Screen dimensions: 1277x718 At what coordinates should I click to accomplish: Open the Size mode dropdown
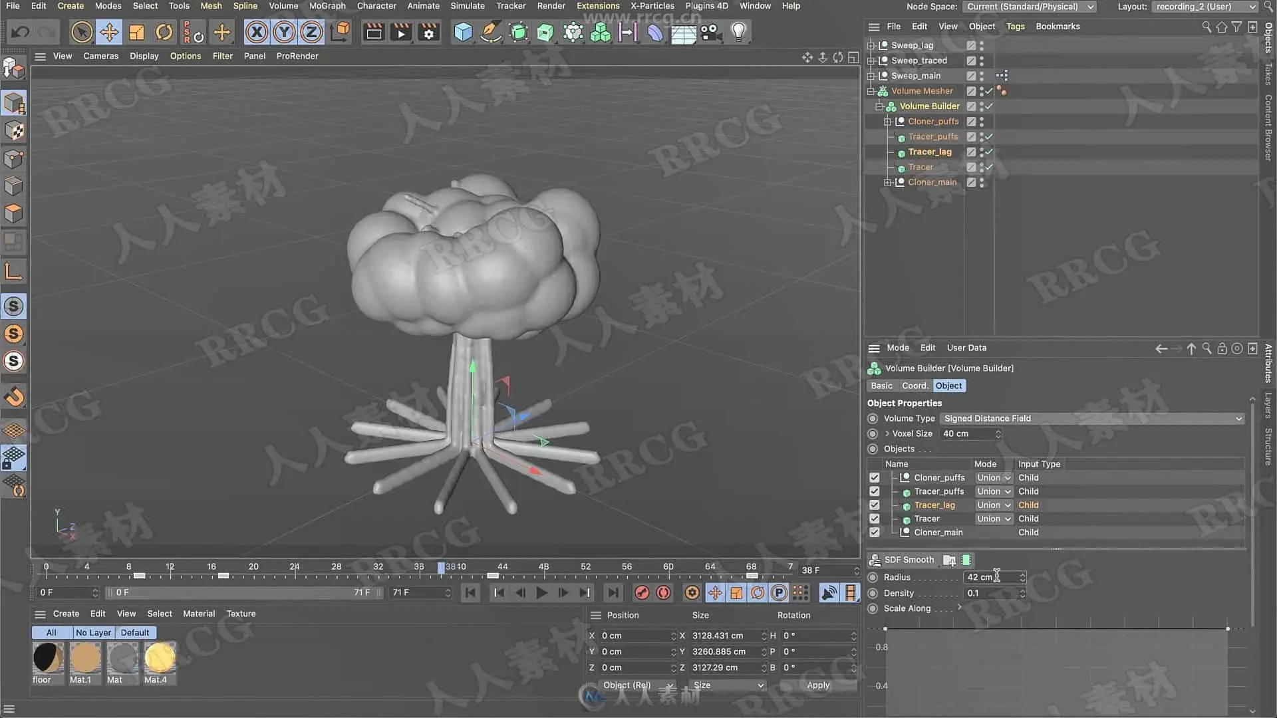[728, 685]
